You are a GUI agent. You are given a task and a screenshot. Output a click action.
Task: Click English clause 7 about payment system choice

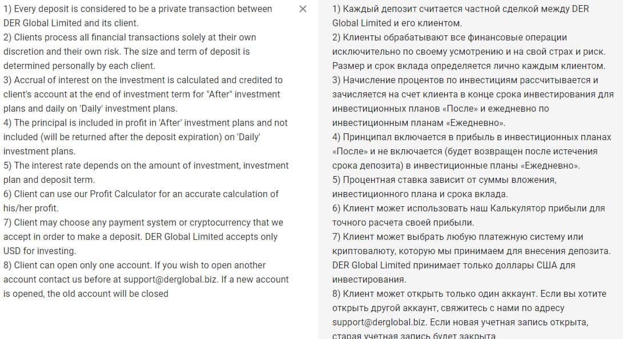[143, 223]
